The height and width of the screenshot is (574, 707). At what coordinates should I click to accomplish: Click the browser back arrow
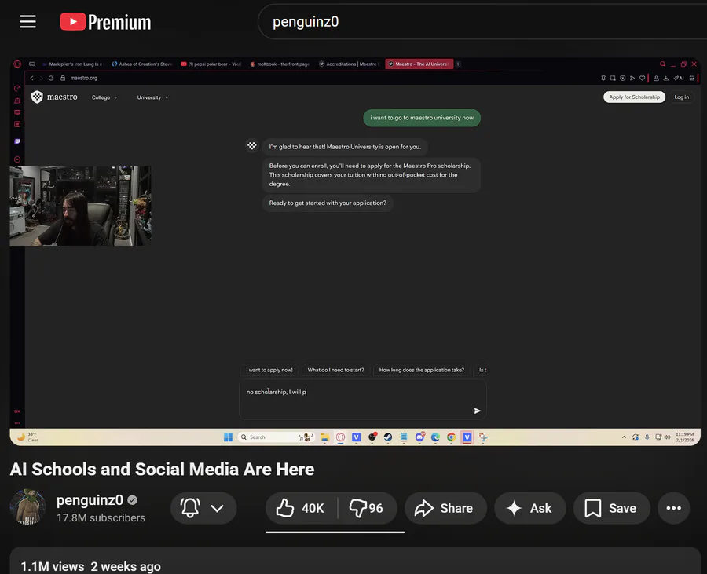(x=31, y=78)
